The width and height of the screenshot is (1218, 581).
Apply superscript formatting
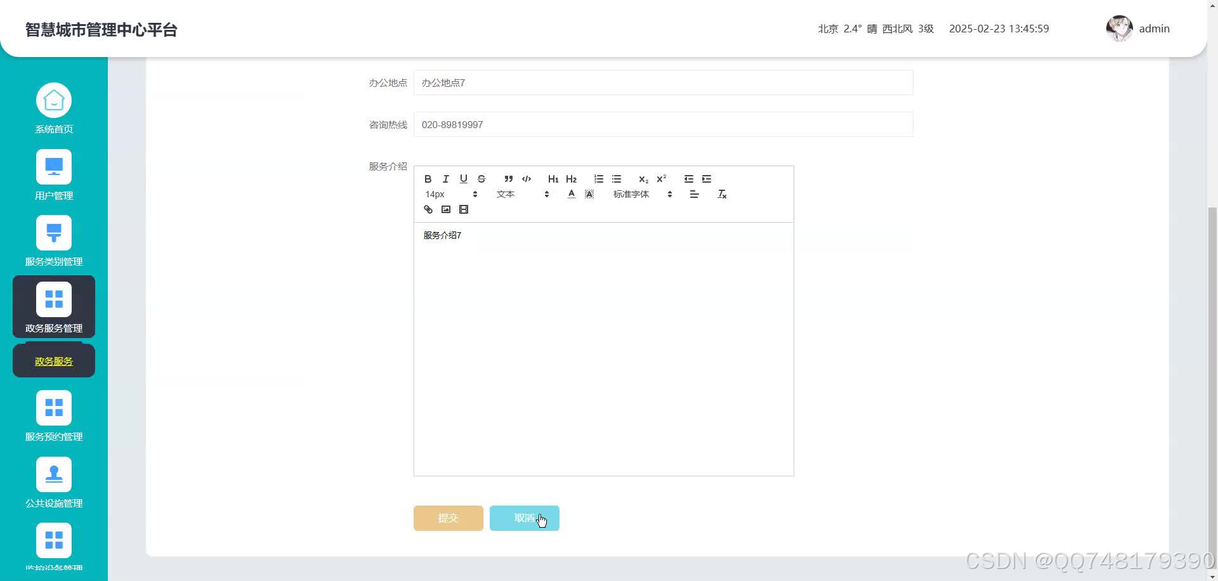click(x=661, y=179)
